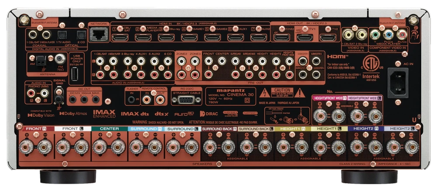Screen dimensions: 437x195
Task: Click left Bluetooth/Wi-Fi antenna connector
Action: [x=24, y=20]
